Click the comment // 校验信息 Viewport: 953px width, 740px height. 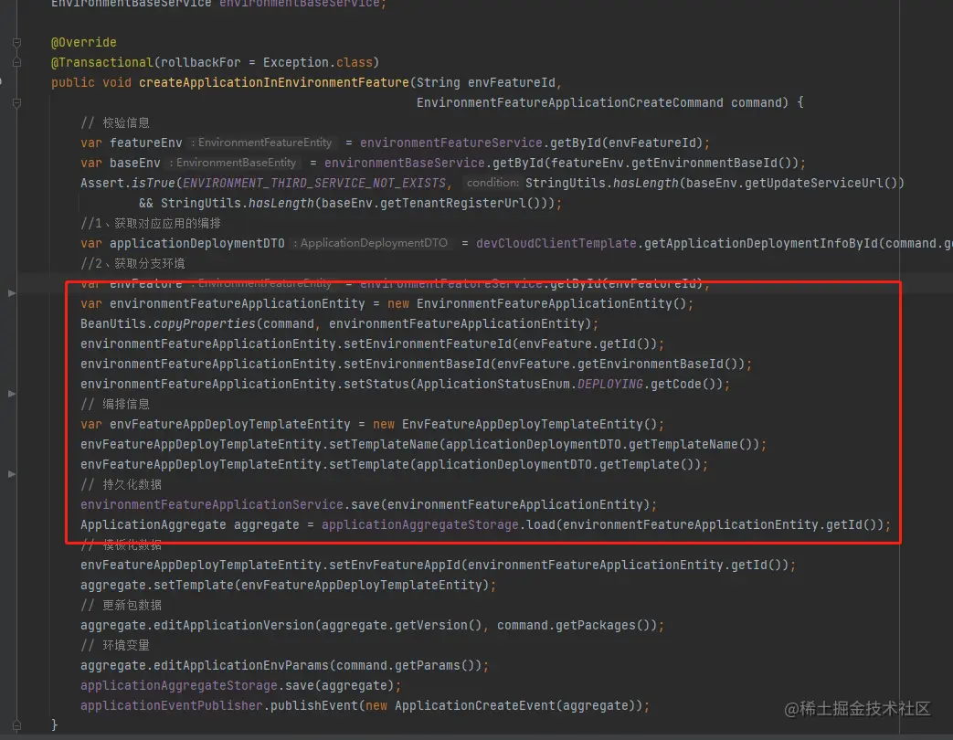coord(115,122)
